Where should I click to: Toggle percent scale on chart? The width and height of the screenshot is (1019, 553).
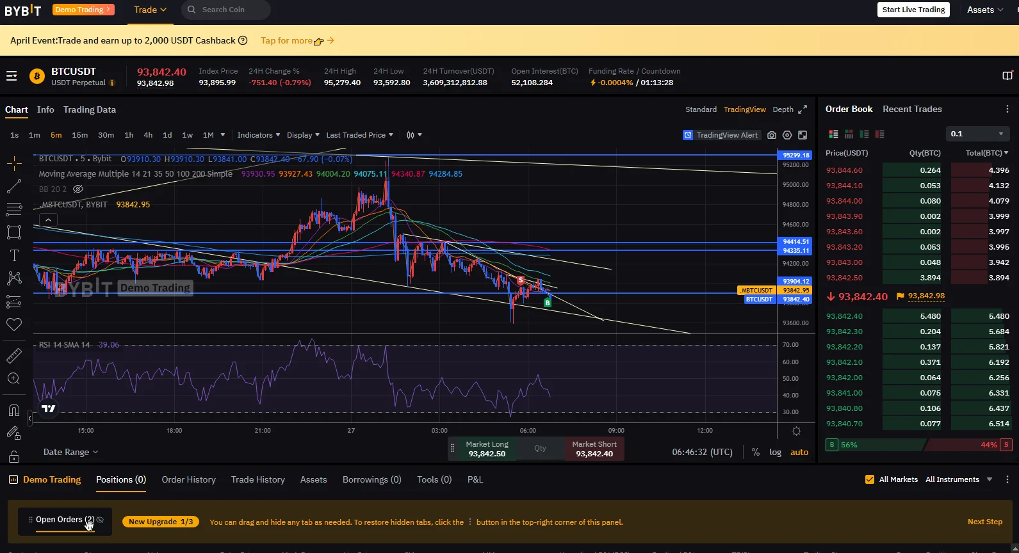coord(756,452)
